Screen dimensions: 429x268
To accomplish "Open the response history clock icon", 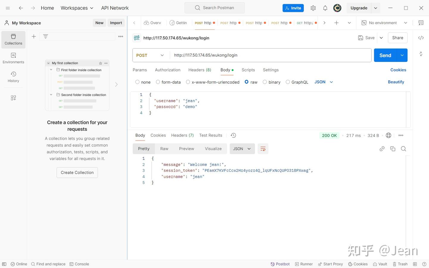I will 233,135.
